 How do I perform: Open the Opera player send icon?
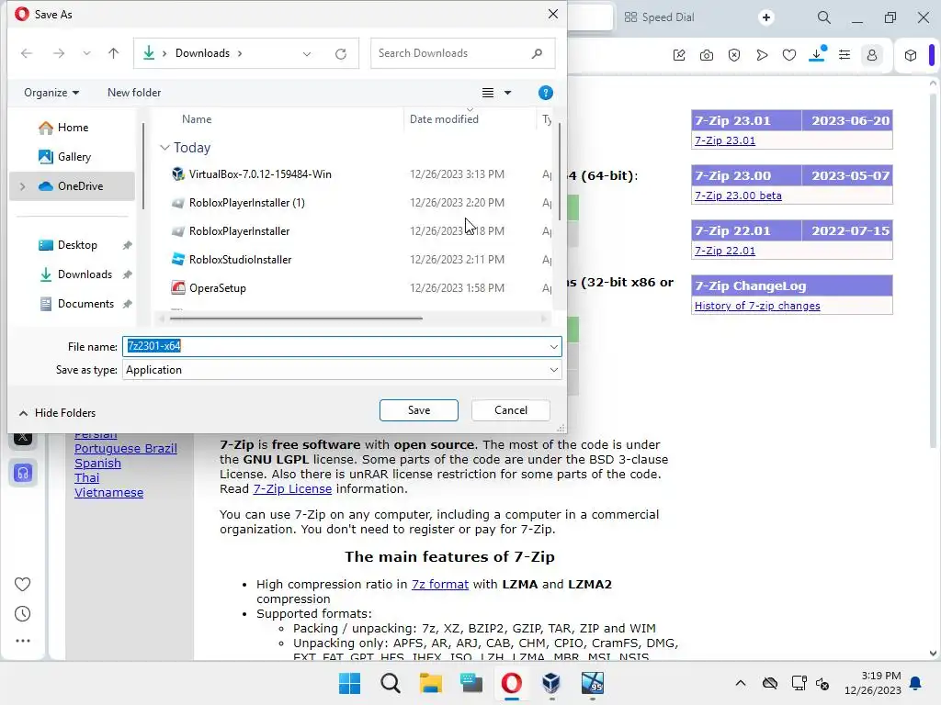pyautogui.click(x=762, y=55)
